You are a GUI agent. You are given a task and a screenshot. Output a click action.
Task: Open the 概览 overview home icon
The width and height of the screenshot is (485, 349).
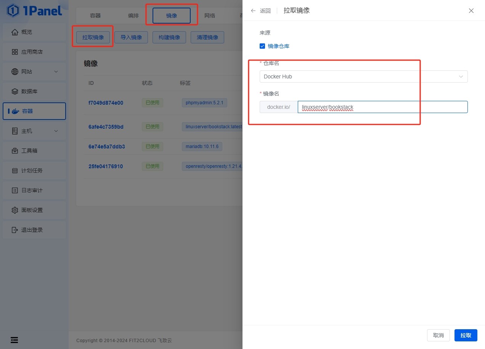pos(15,32)
